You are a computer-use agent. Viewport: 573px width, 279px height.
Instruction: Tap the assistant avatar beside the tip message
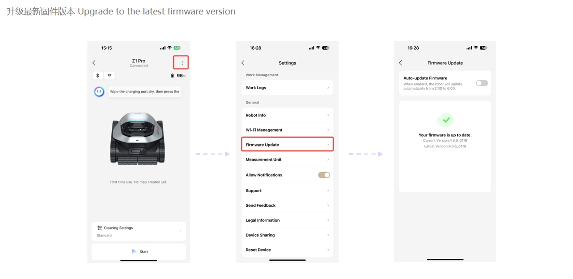coord(99,92)
